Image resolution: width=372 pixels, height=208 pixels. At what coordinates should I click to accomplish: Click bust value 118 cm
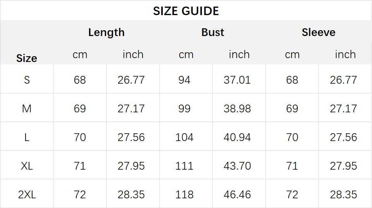coord(184,195)
